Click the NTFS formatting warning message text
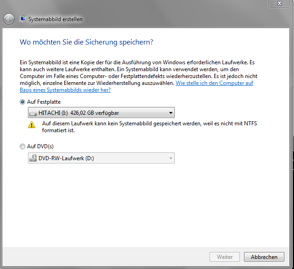Screen dimensions: 294x269 tap(150, 127)
